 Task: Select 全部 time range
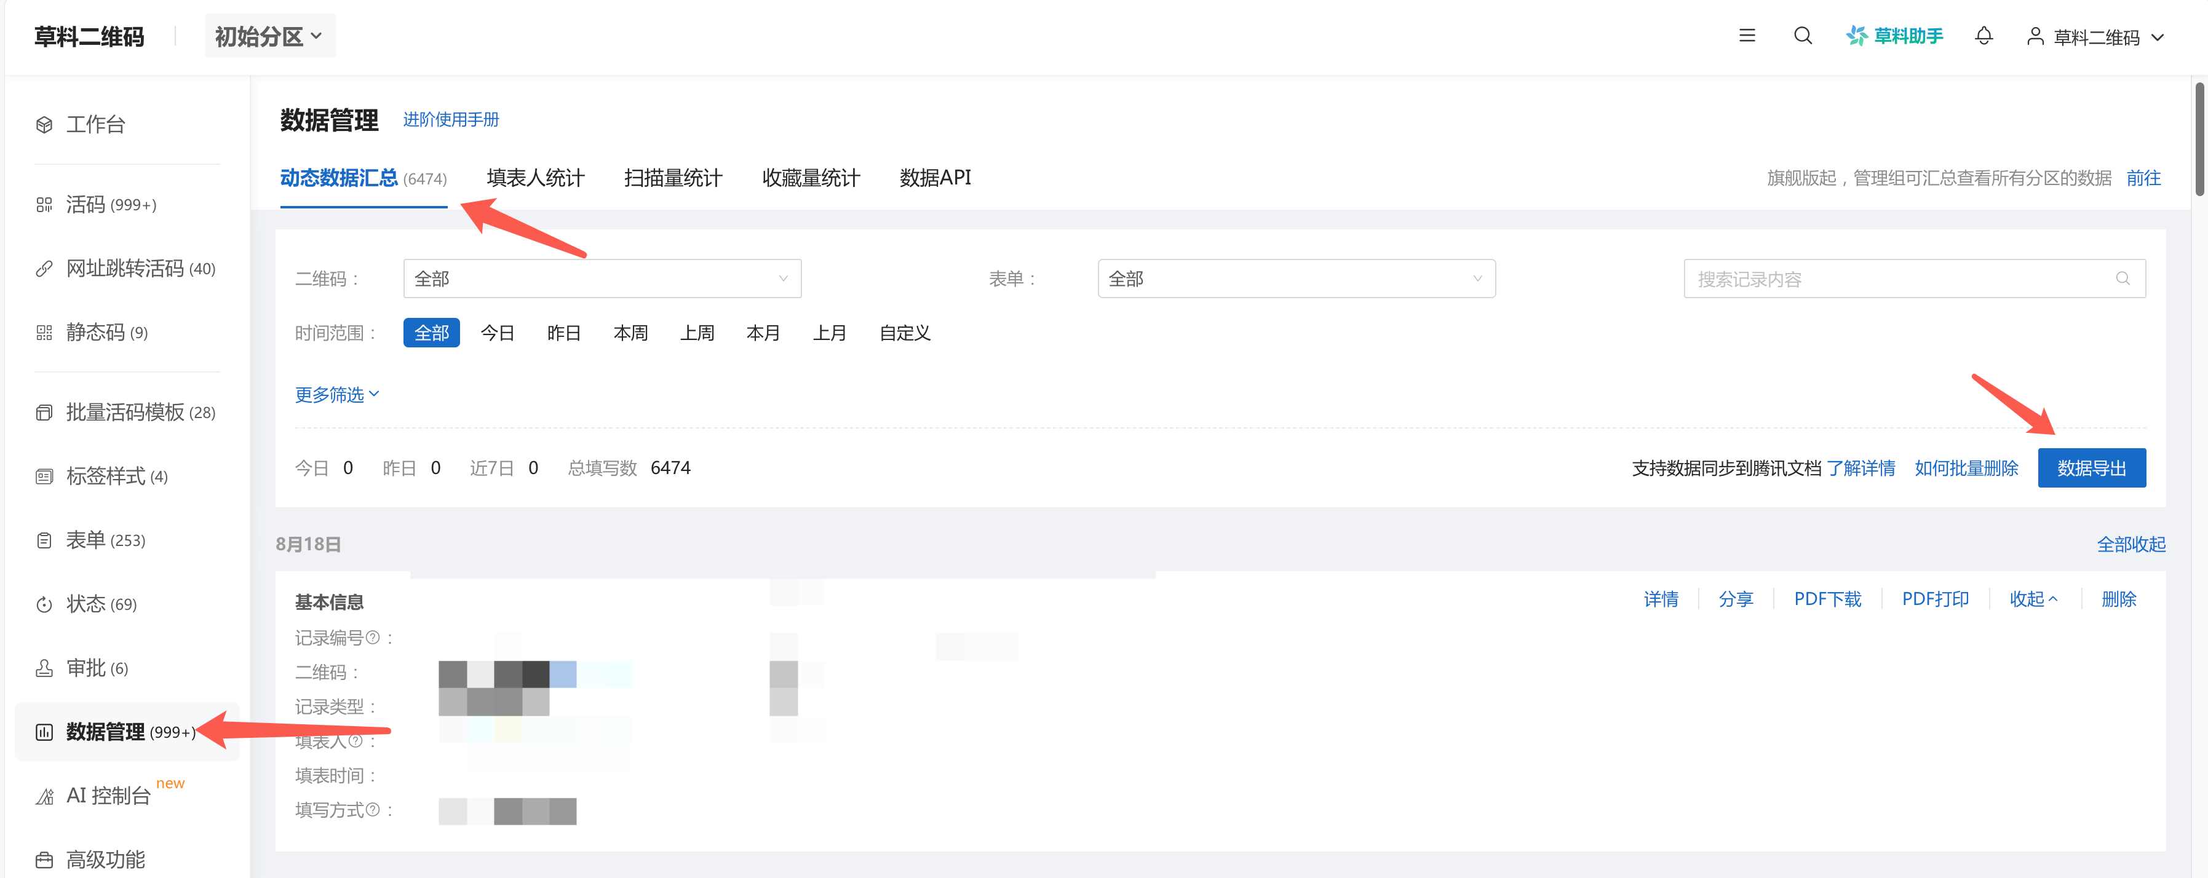tap(431, 333)
